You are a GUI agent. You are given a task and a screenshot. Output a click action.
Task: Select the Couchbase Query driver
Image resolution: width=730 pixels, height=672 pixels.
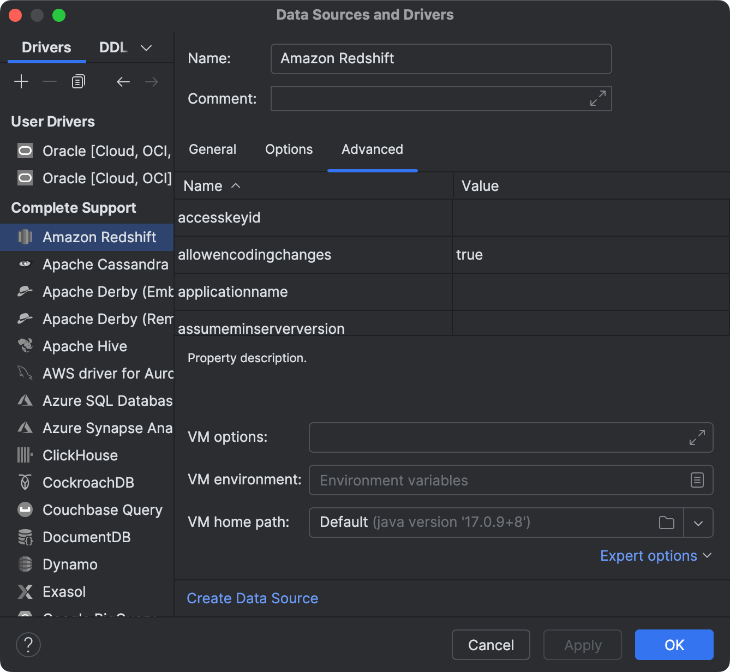pyautogui.click(x=103, y=509)
